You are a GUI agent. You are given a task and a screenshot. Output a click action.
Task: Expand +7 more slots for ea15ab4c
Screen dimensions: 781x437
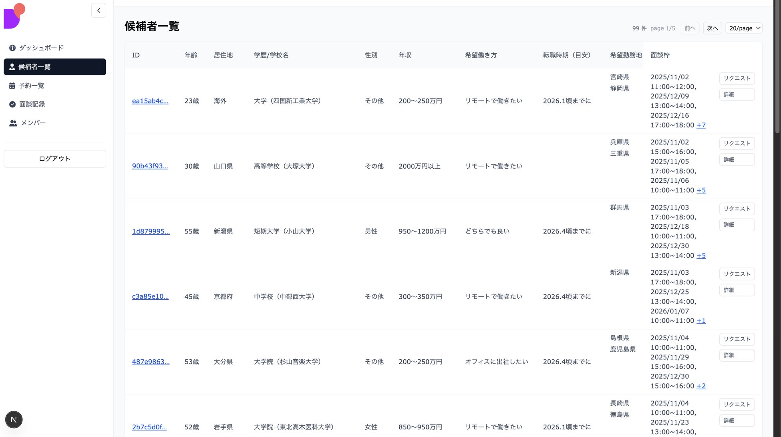click(701, 125)
